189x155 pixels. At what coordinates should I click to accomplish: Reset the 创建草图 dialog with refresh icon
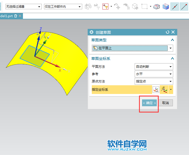pyautogui.click(x=167, y=32)
